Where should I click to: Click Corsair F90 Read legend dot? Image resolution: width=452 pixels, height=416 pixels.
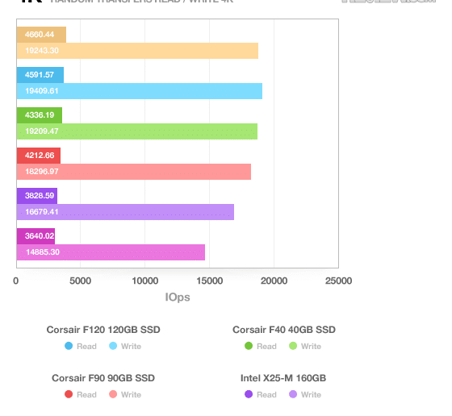coord(69,394)
